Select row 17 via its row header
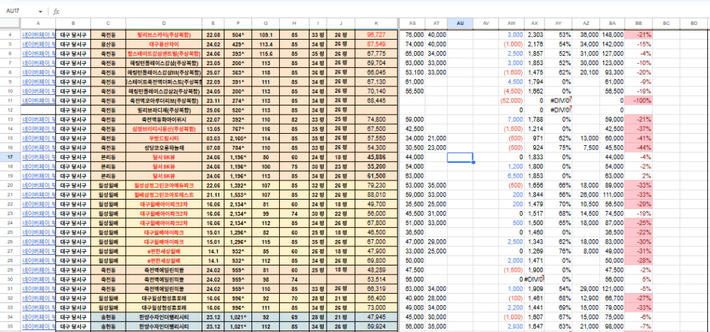 pos(10,156)
